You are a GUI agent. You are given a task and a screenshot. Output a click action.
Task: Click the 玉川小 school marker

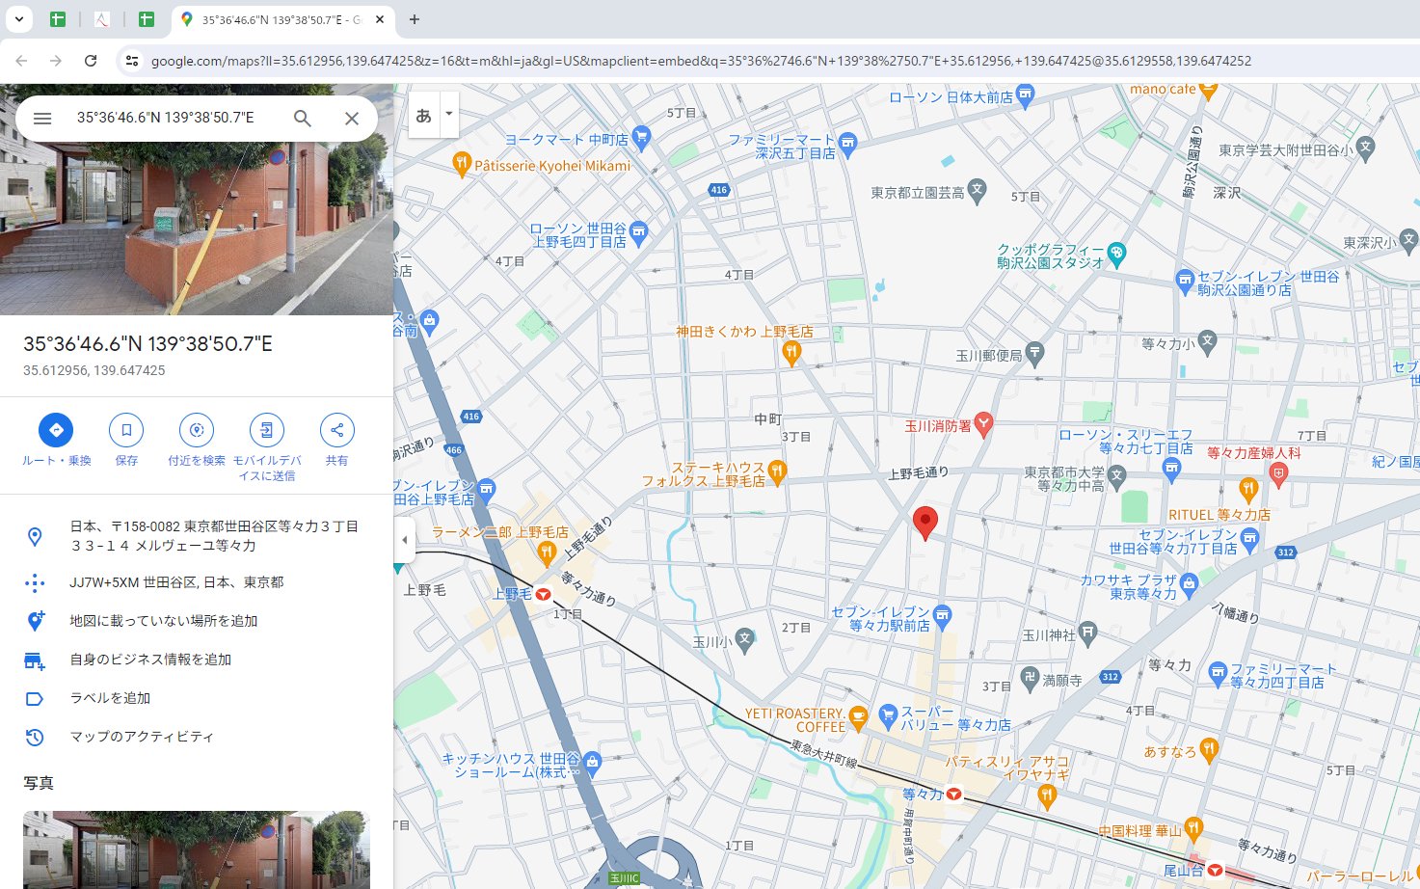pos(744,638)
